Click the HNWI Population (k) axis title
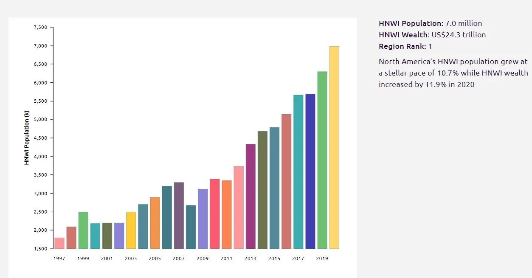This screenshot has width=532, height=278. coord(27,138)
